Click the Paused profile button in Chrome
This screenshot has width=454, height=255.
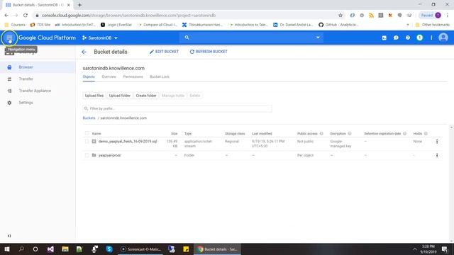431,15
